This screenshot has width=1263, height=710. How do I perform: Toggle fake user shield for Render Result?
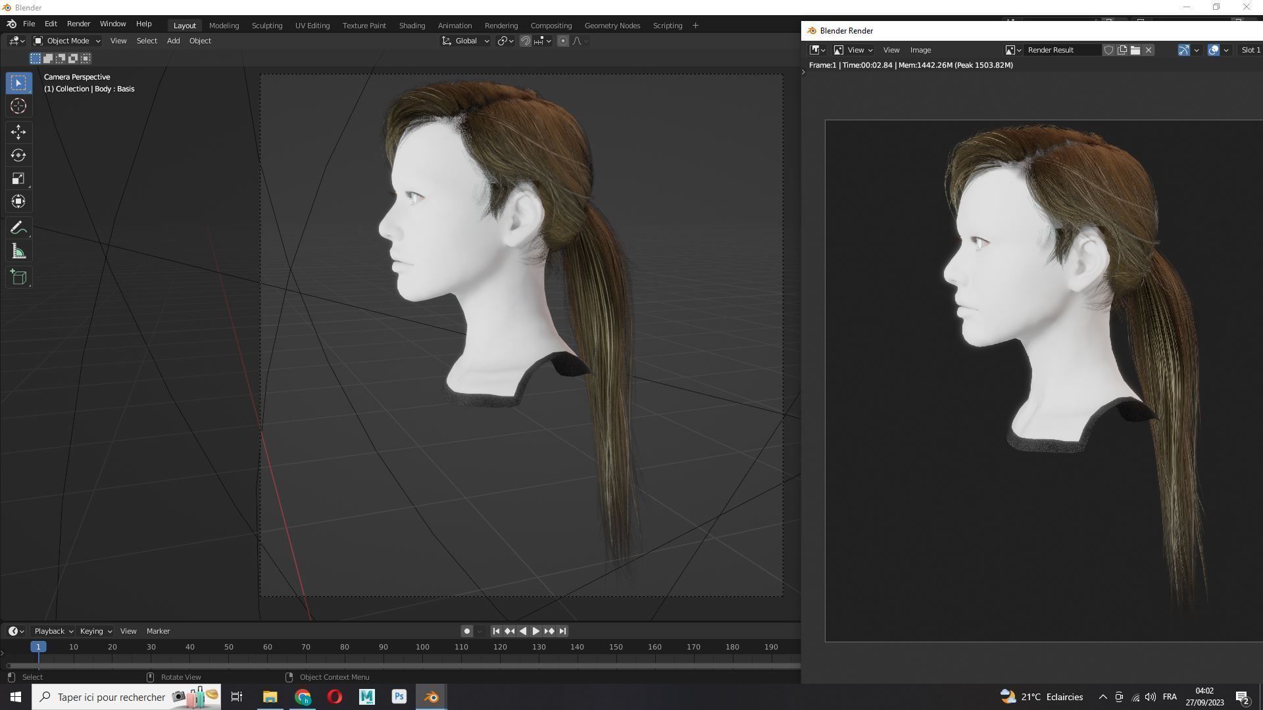coord(1108,50)
